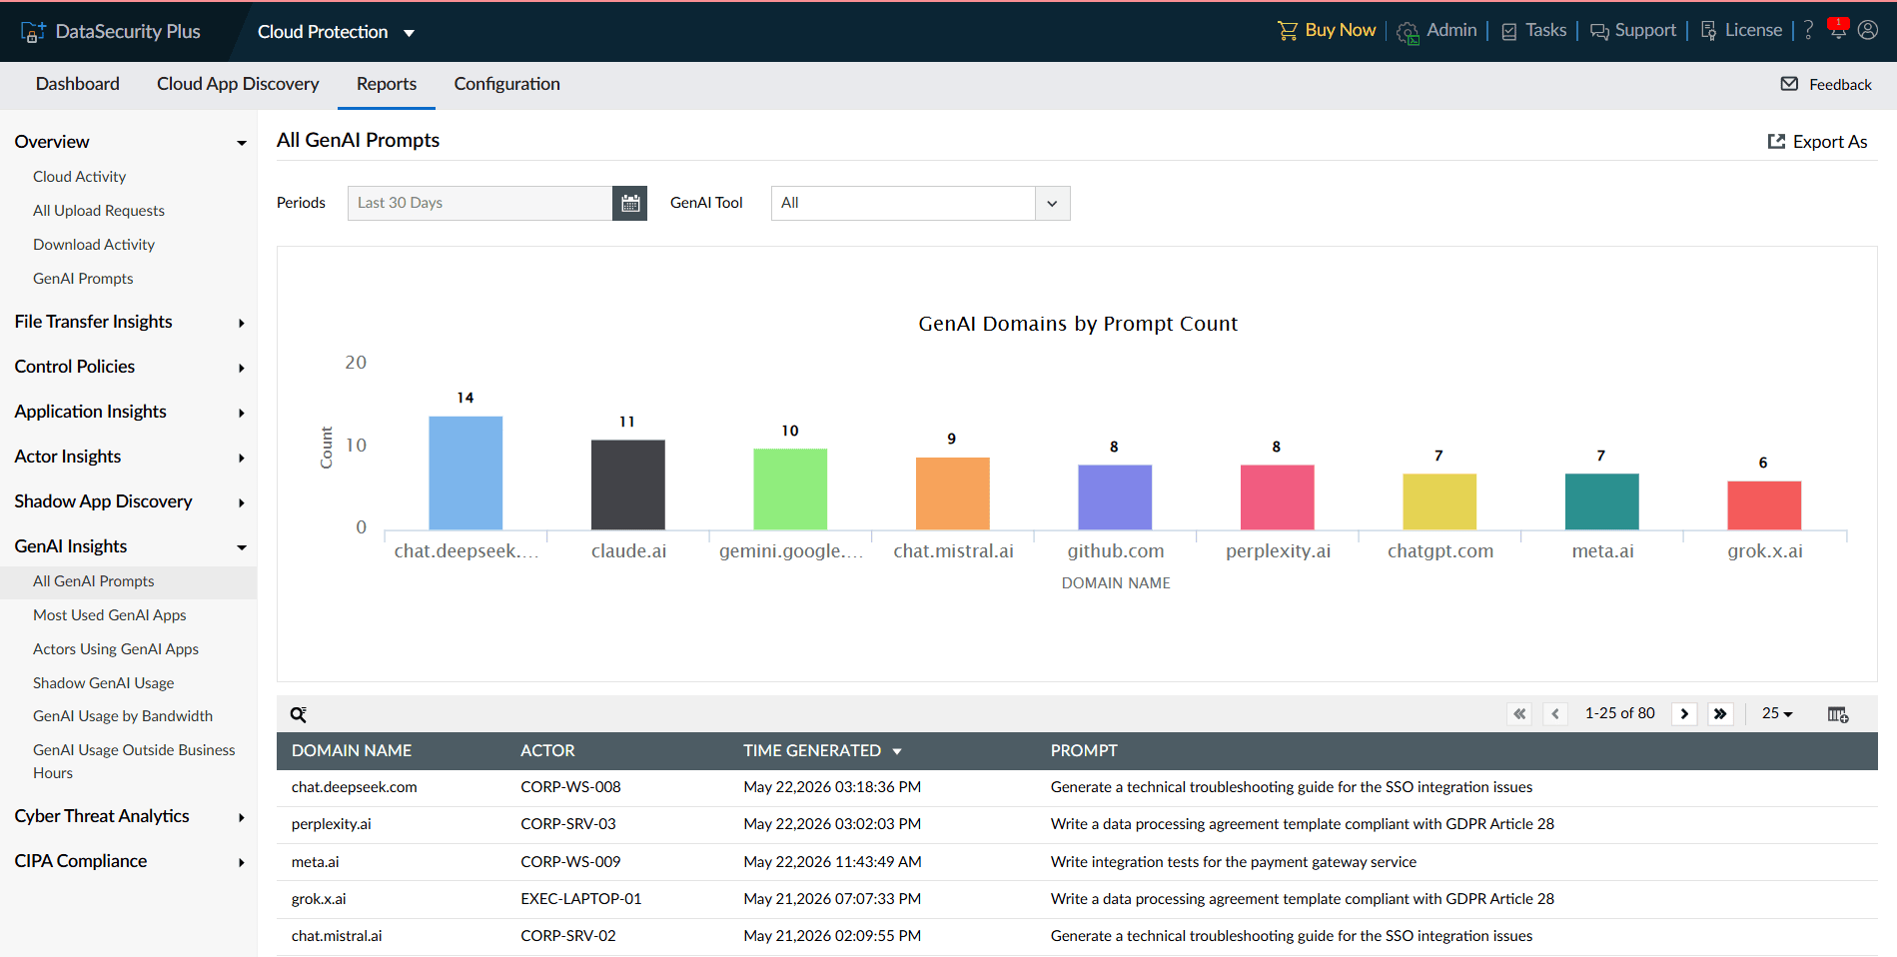
Task: Open the notifications bell icon
Action: tap(1837, 29)
